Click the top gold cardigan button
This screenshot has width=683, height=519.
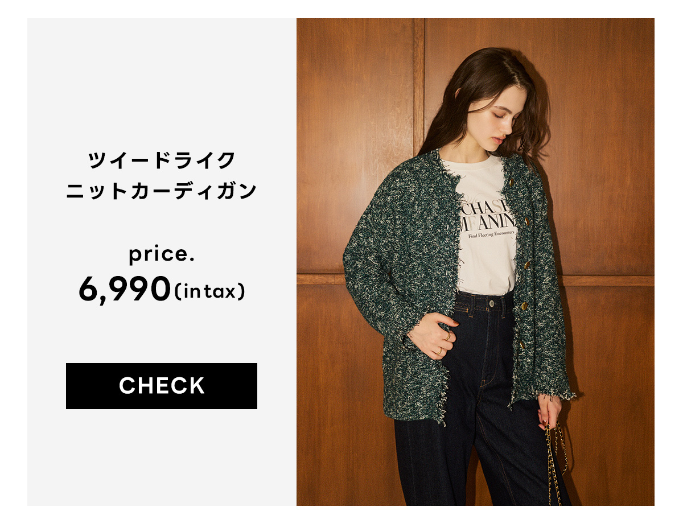point(511,183)
